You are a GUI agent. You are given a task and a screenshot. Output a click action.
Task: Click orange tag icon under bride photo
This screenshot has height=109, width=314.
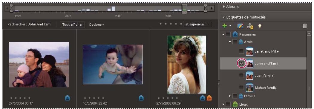(209, 98)
